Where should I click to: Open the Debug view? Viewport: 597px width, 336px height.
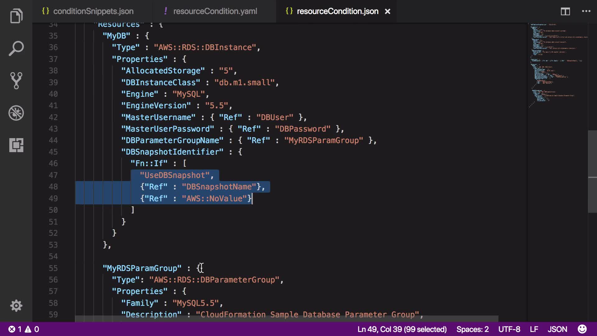[x=16, y=113]
